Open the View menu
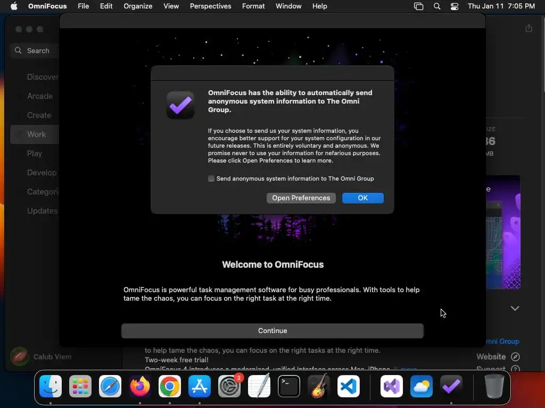Screen dimensions: 545x408 coord(171,6)
